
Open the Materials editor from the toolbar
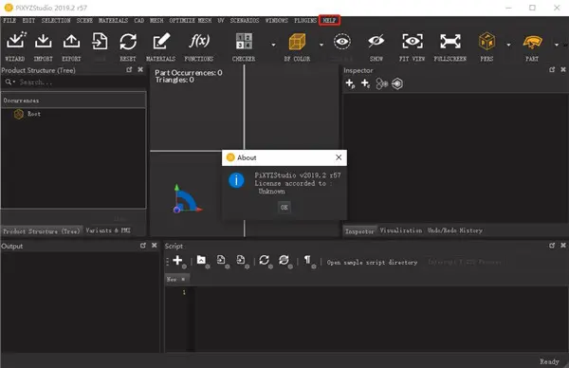(x=161, y=41)
